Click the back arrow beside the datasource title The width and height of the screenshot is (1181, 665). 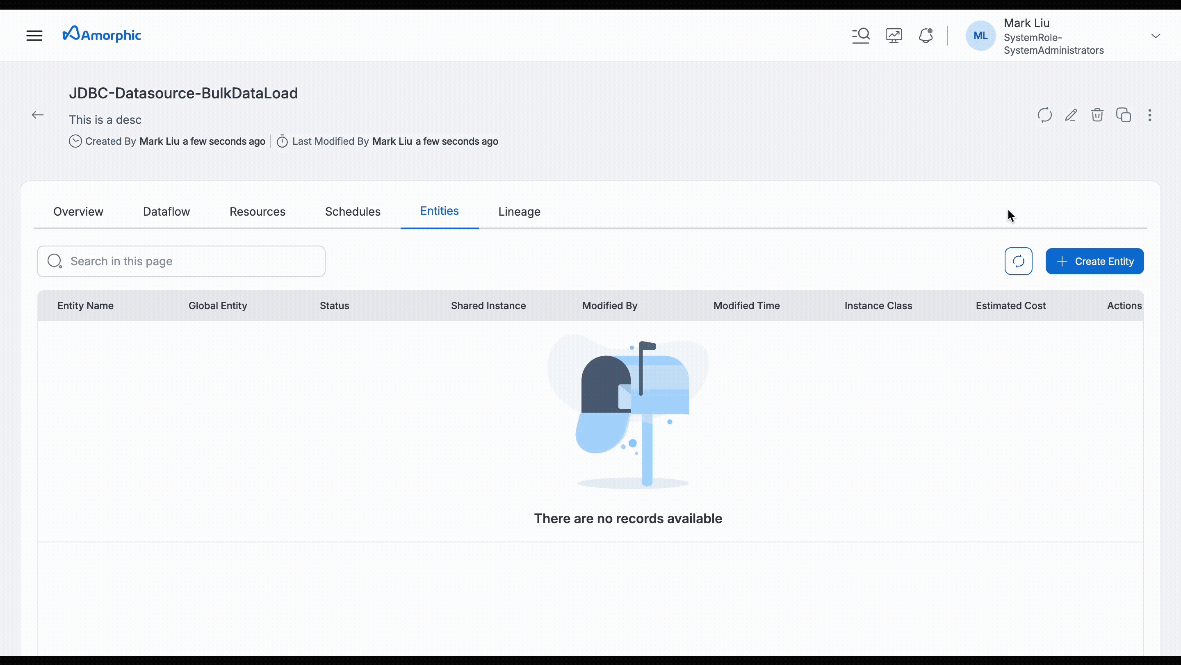38,114
